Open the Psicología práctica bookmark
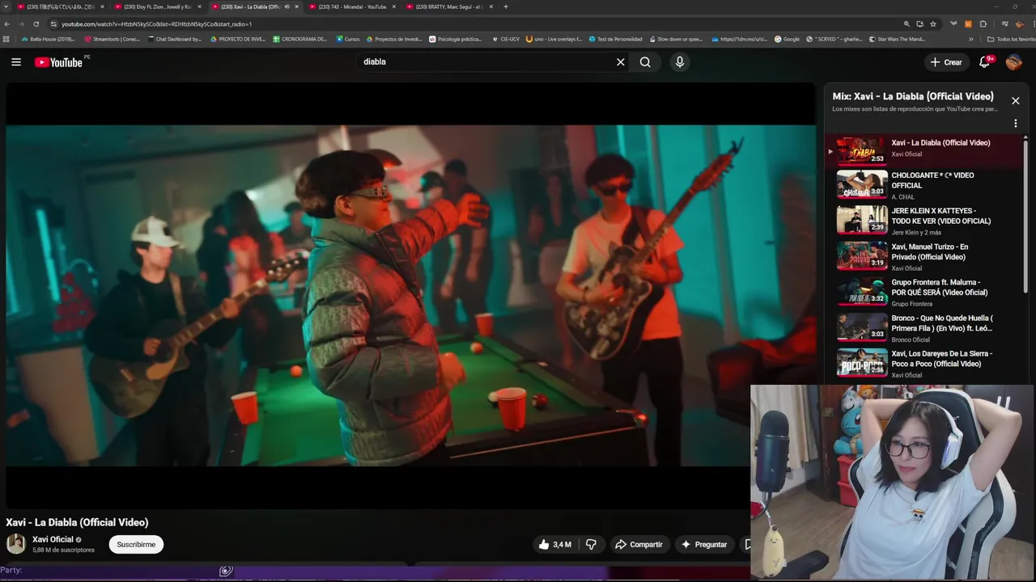 point(456,39)
